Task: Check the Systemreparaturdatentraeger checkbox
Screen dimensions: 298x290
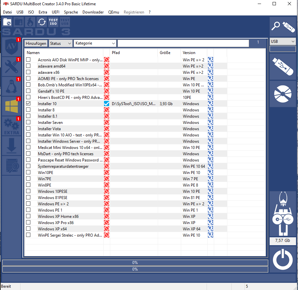Action: tap(28, 166)
